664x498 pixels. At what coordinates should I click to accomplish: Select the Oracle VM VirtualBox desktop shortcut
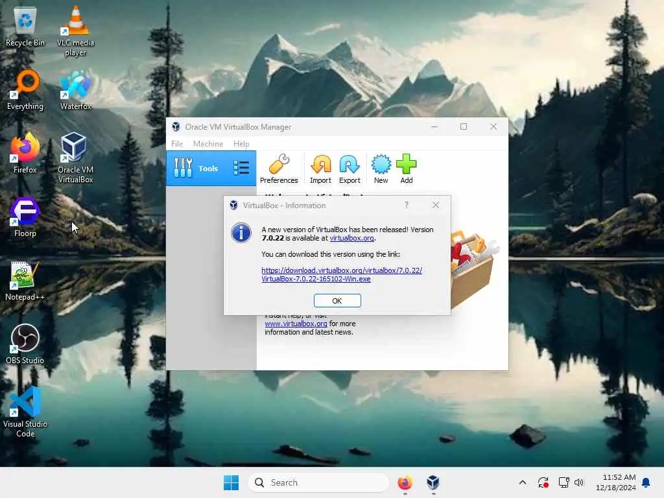[75, 158]
